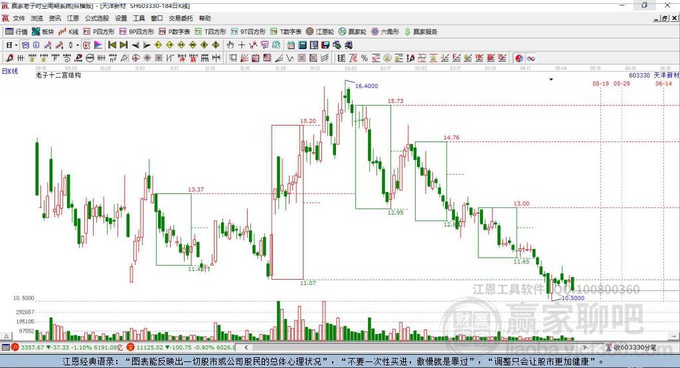Open the T数字表 tool
This screenshot has width=680, height=368.
click(286, 32)
